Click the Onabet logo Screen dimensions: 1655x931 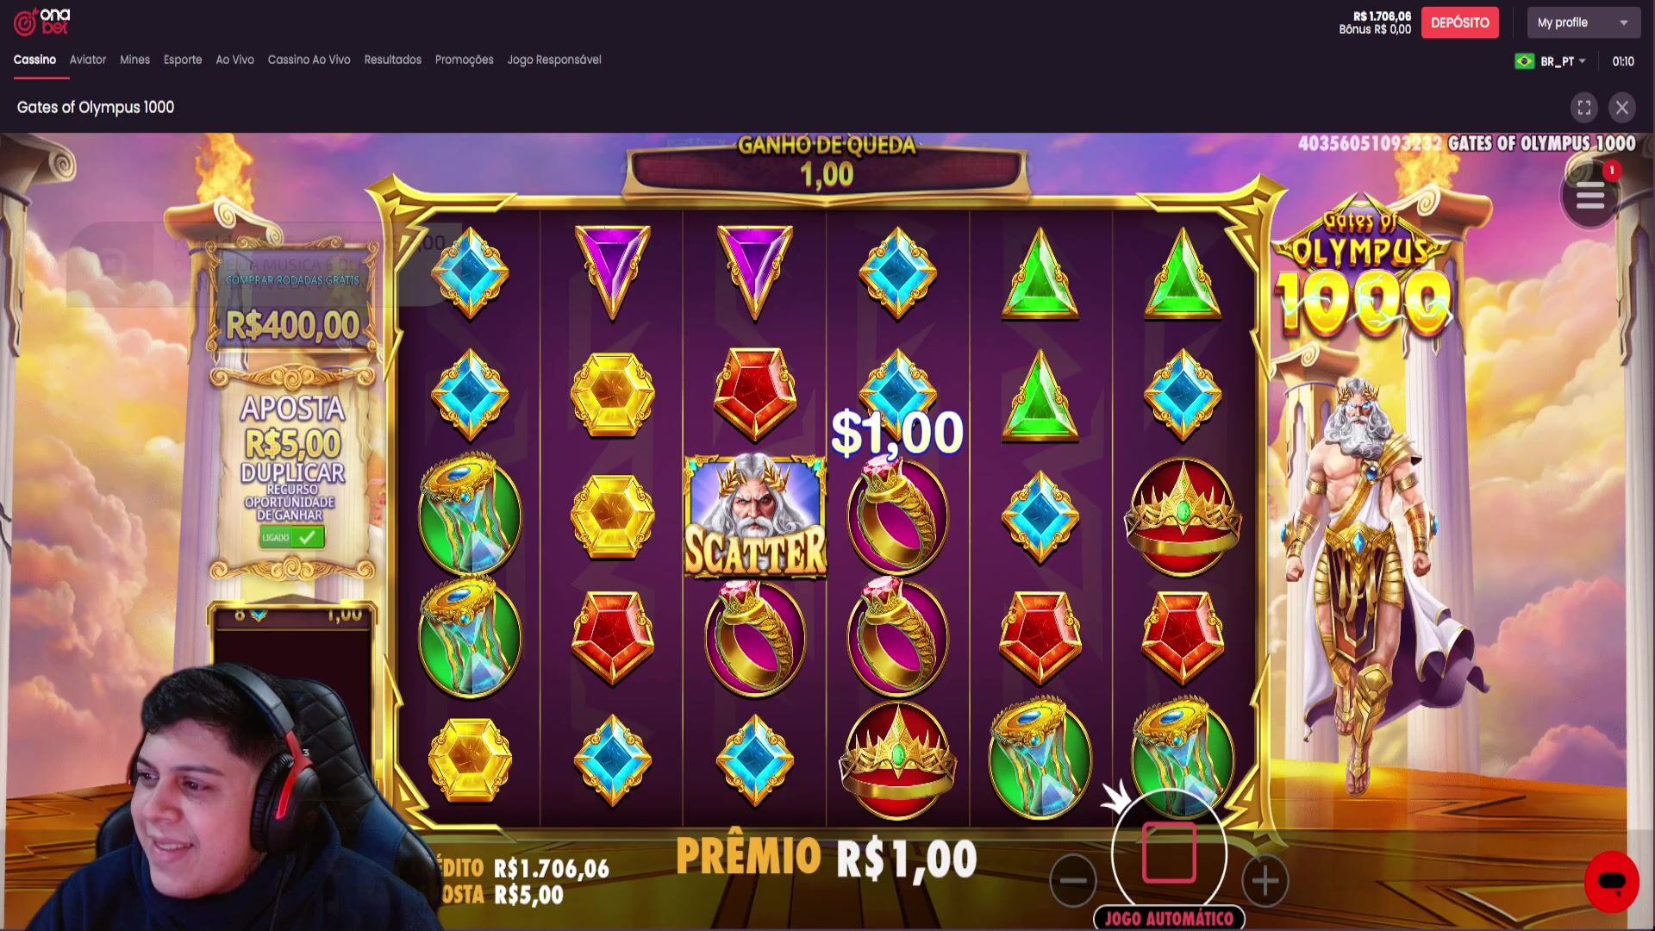(41, 22)
